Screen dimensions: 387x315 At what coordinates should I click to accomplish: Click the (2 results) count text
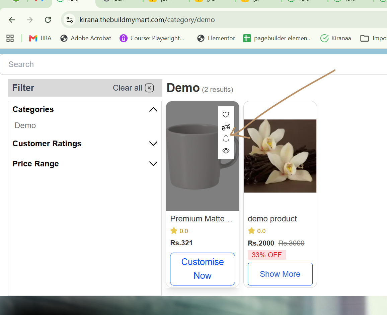click(x=218, y=90)
